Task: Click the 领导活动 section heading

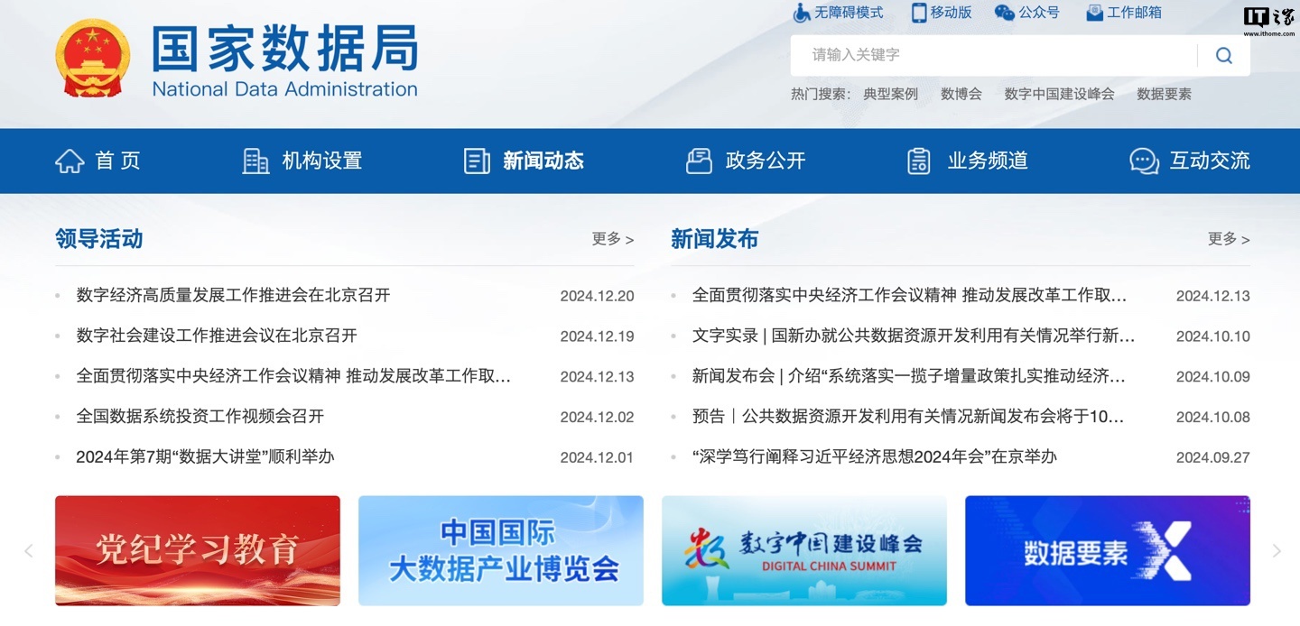Action: click(x=99, y=239)
